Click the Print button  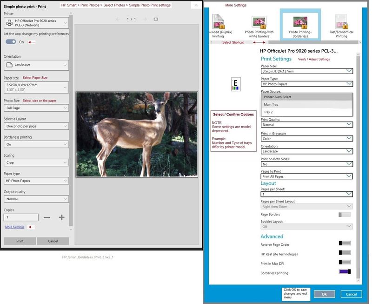point(20,241)
